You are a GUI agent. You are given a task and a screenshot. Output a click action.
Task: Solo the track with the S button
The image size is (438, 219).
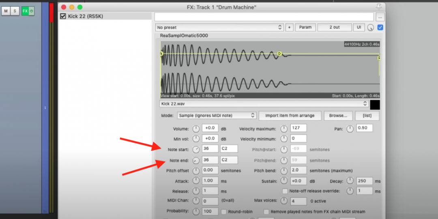[x=15, y=11]
